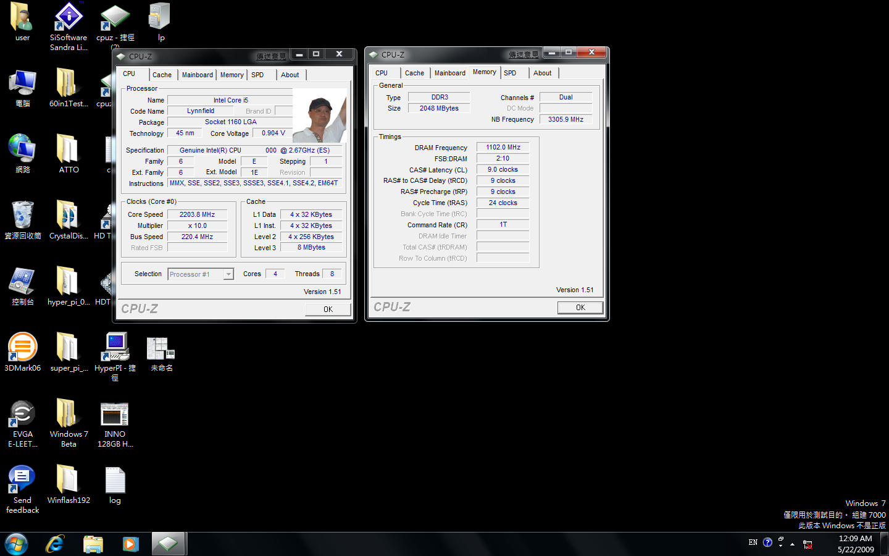
Task: Launch the HyperPI shortcut icon
Action: point(115,356)
